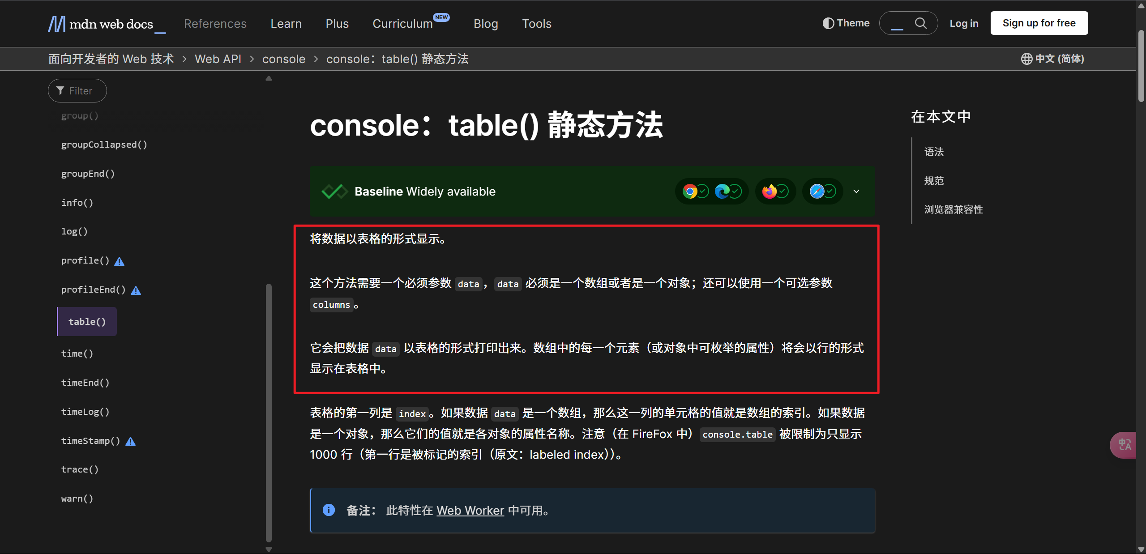Open the References menu
The height and width of the screenshot is (554, 1146).
[215, 24]
